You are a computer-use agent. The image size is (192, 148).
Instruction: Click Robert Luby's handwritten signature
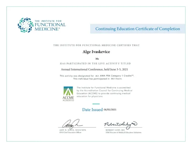coord(121,125)
